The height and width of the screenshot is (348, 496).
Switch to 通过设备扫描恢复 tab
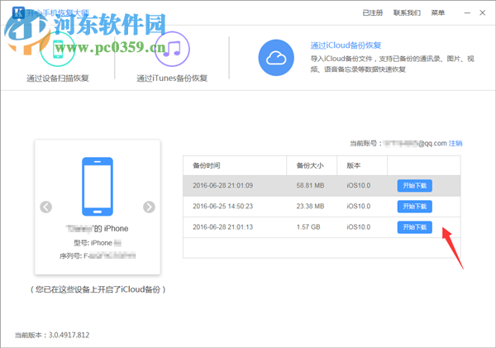click(58, 79)
